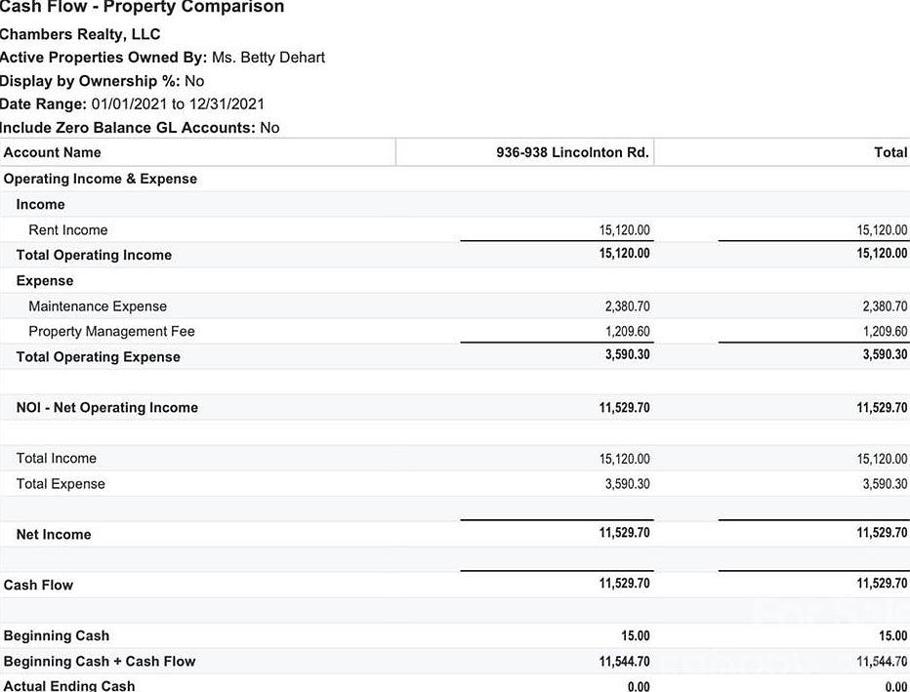Image resolution: width=910 pixels, height=692 pixels.
Task: Click the Maintenance Expense account label
Action: pos(98,306)
